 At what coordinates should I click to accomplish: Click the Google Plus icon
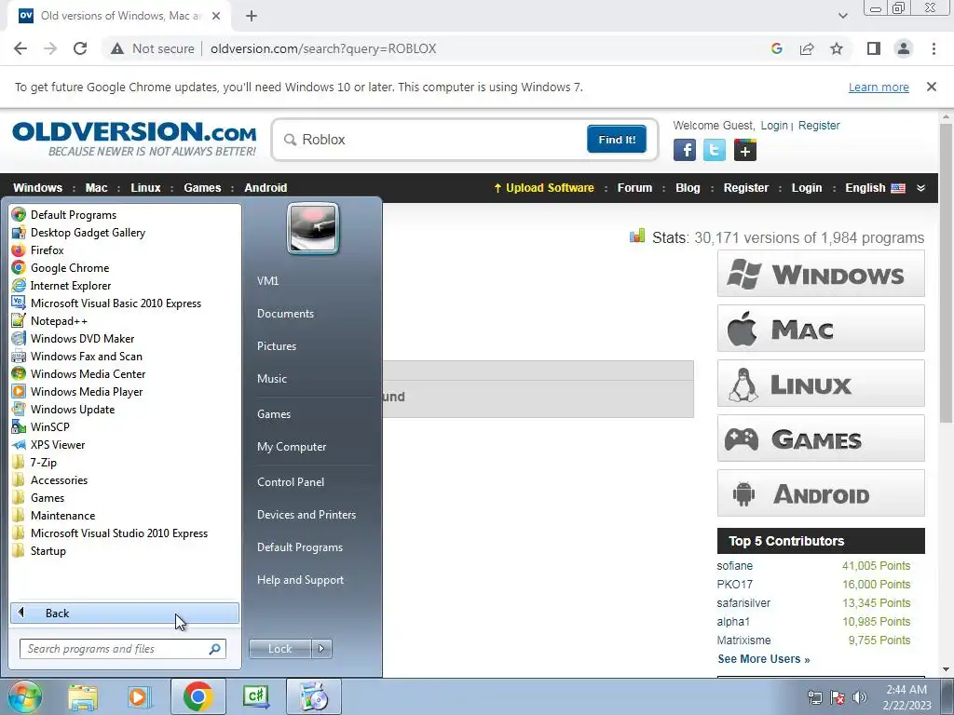744,150
